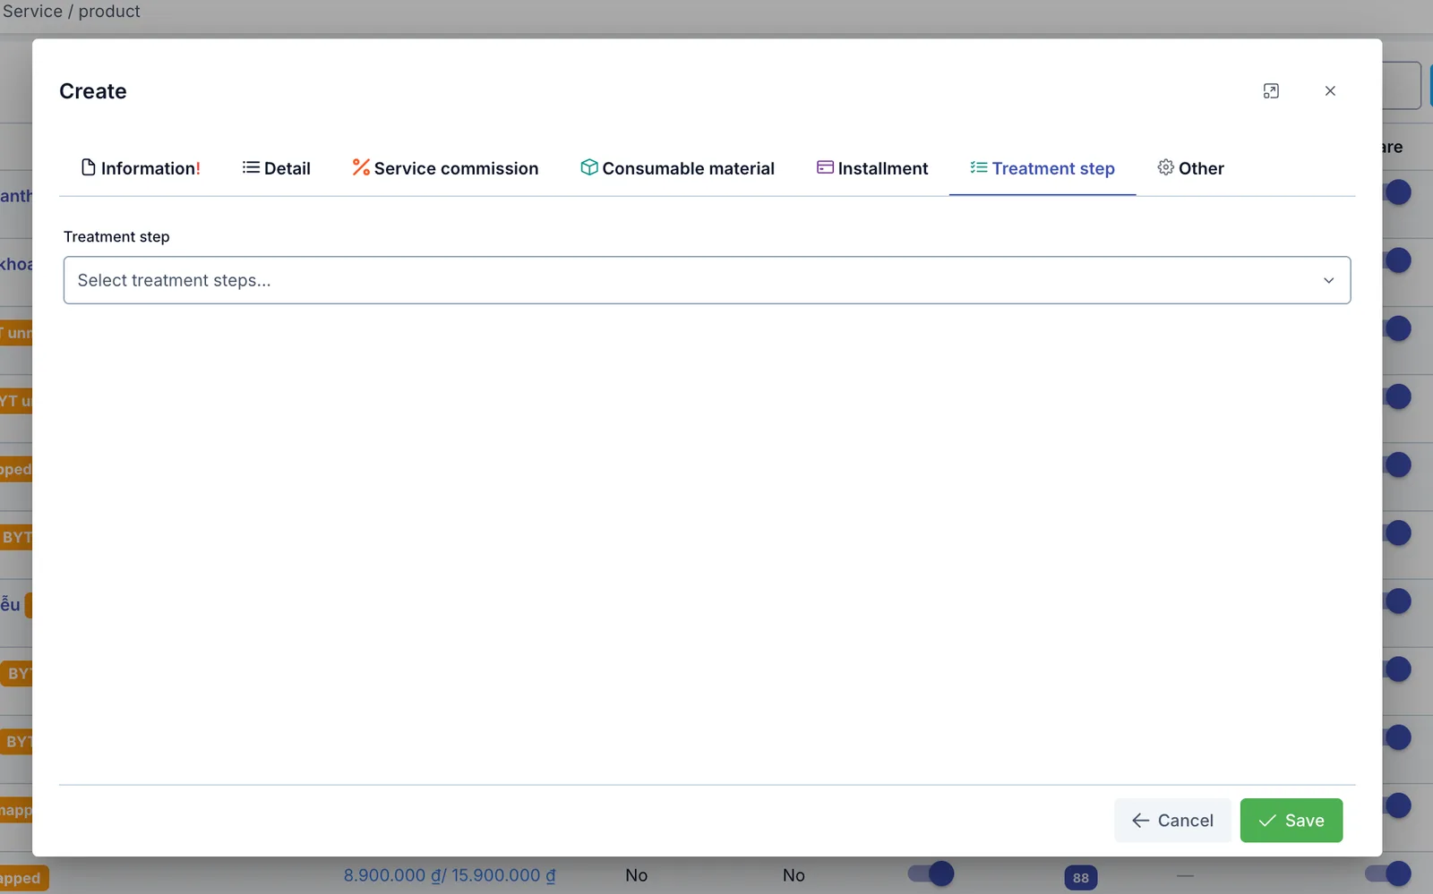Click the 8.900.000 ₫/ 15.900.000 ₫ price in background
This screenshot has width=1433, height=894.
[450, 875]
